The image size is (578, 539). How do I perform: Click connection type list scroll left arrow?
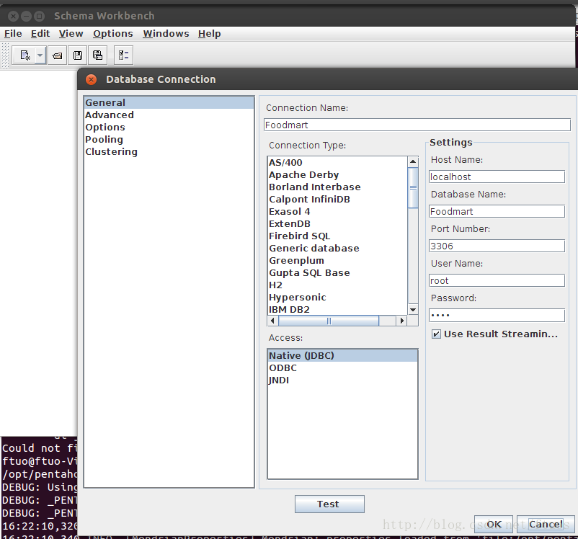272,321
